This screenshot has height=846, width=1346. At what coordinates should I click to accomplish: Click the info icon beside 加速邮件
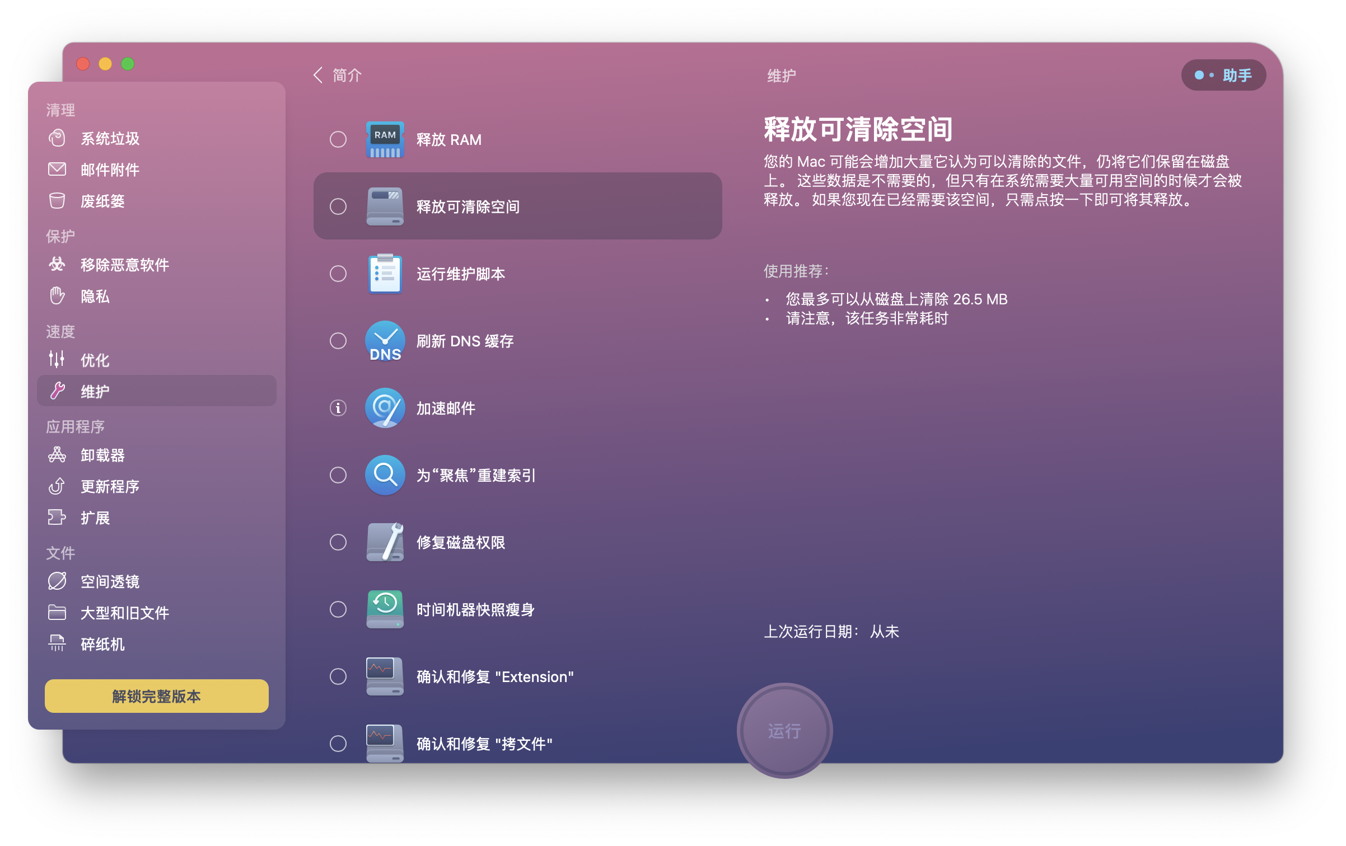click(338, 408)
